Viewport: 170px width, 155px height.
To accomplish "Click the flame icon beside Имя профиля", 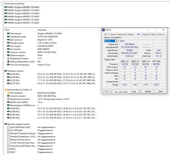I will click(8, 93).
